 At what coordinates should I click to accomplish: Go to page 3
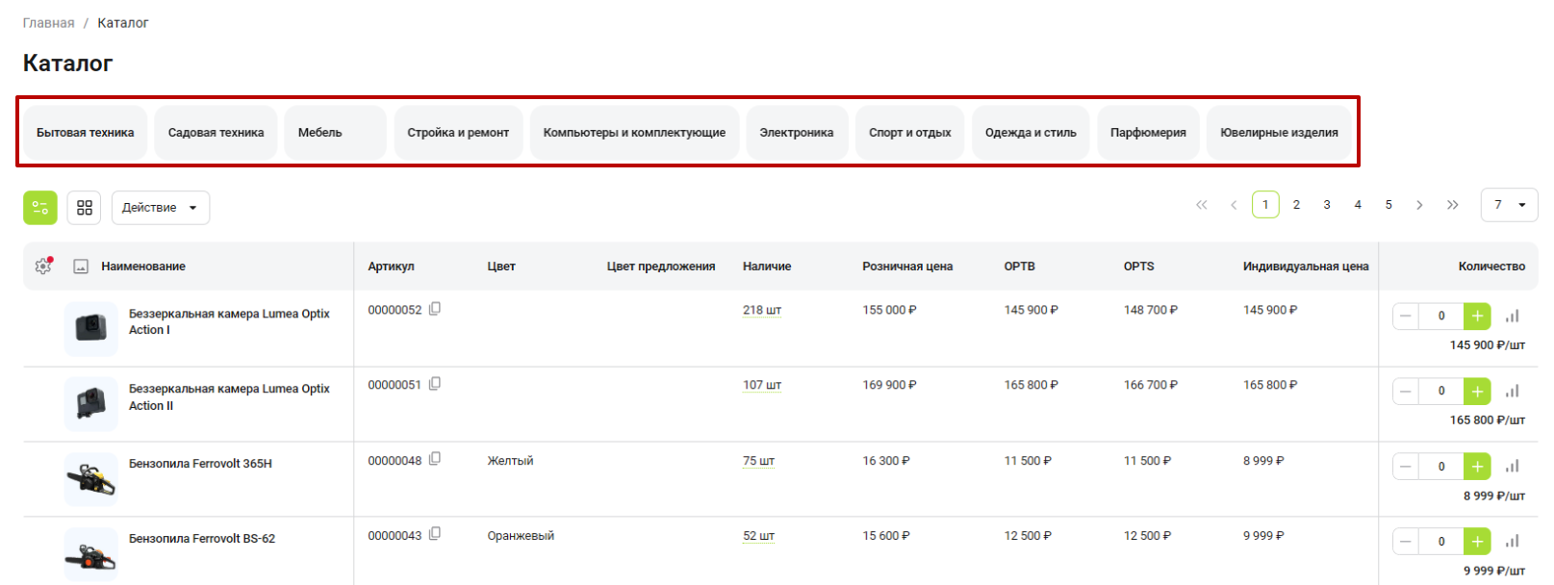coord(1327,205)
